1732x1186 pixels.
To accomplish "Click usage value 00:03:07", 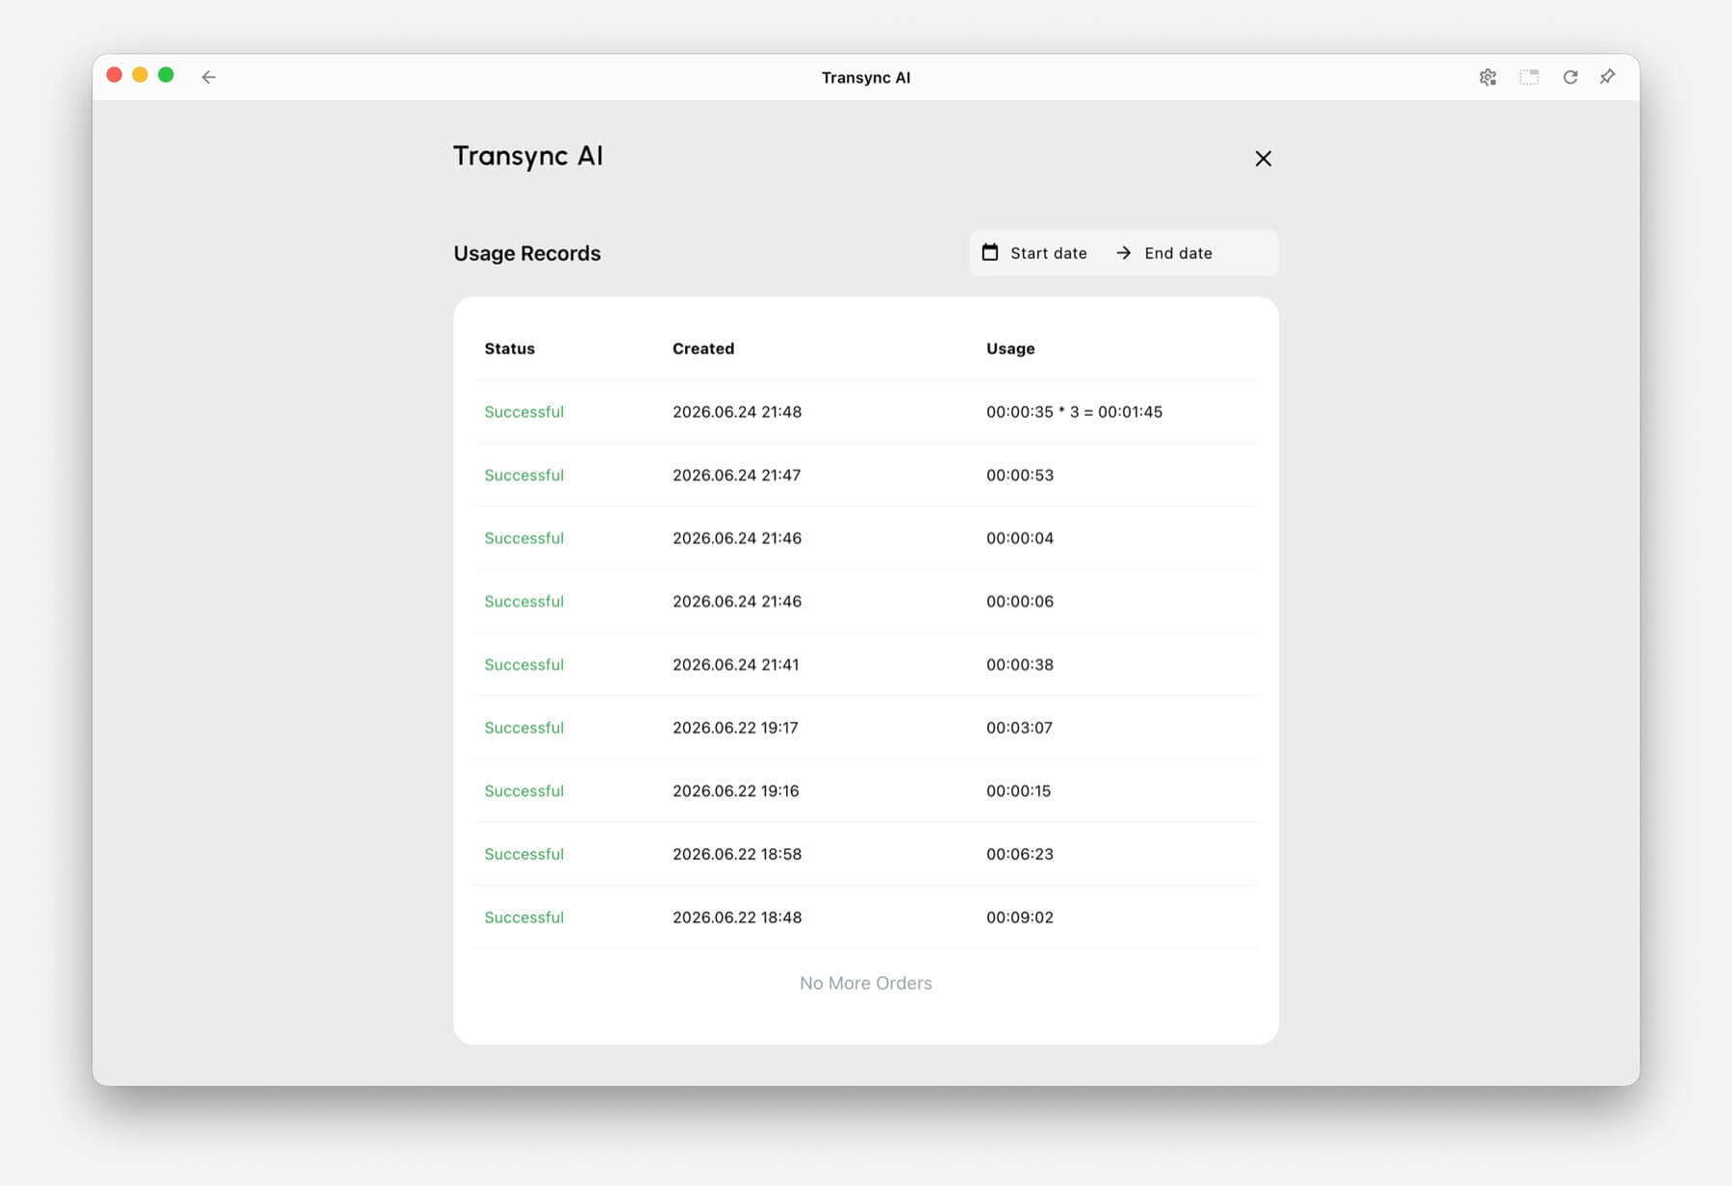I will click(1019, 728).
